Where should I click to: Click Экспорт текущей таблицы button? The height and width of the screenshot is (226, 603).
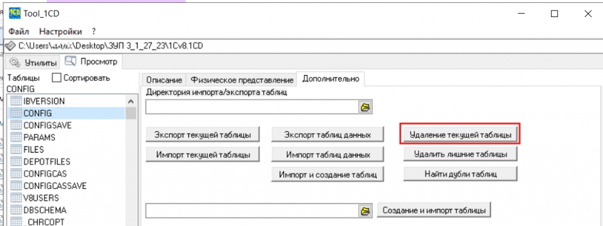[203, 135]
